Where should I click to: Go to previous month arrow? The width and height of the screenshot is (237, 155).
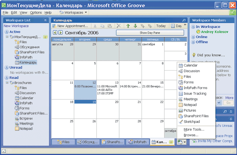55,32
